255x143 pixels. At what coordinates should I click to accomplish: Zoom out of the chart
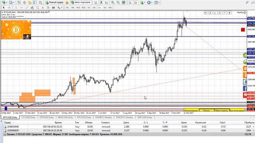[x=118, y=2]
